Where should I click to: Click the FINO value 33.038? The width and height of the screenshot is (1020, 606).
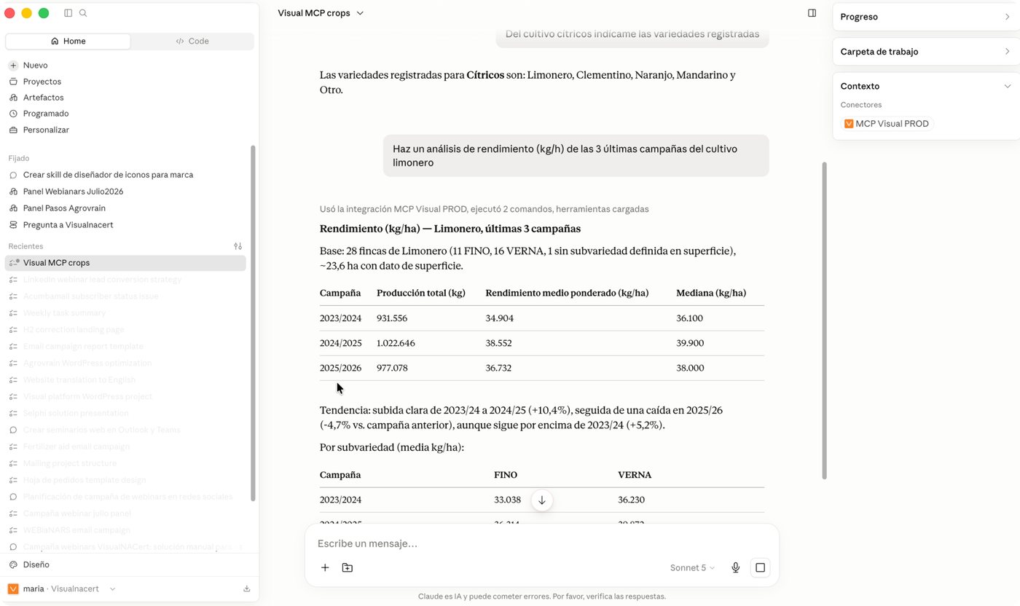pos(508,500)
